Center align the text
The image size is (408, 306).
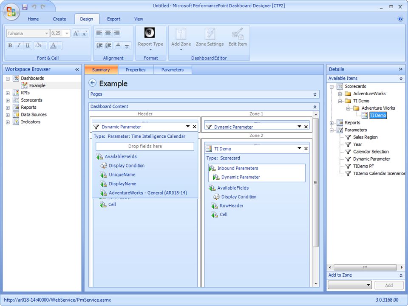(x=108, y=33)
